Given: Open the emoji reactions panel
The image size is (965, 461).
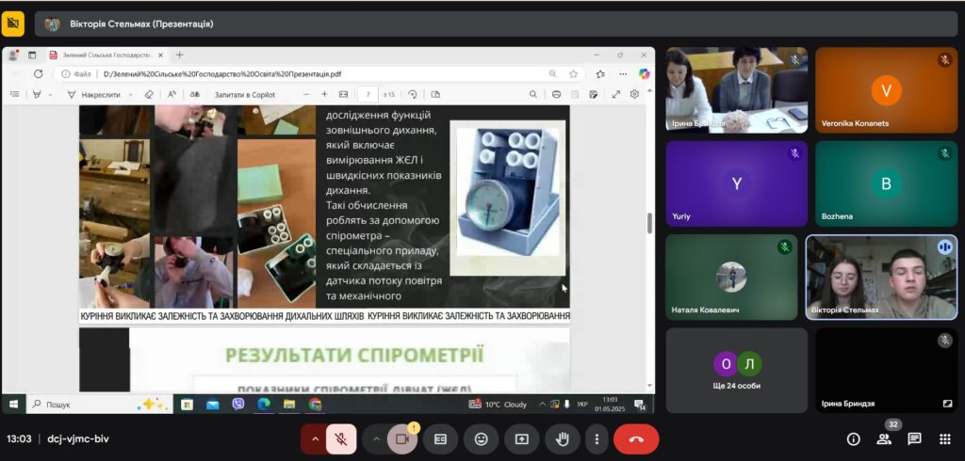Looking at the screenshot, I should (481, 438).
